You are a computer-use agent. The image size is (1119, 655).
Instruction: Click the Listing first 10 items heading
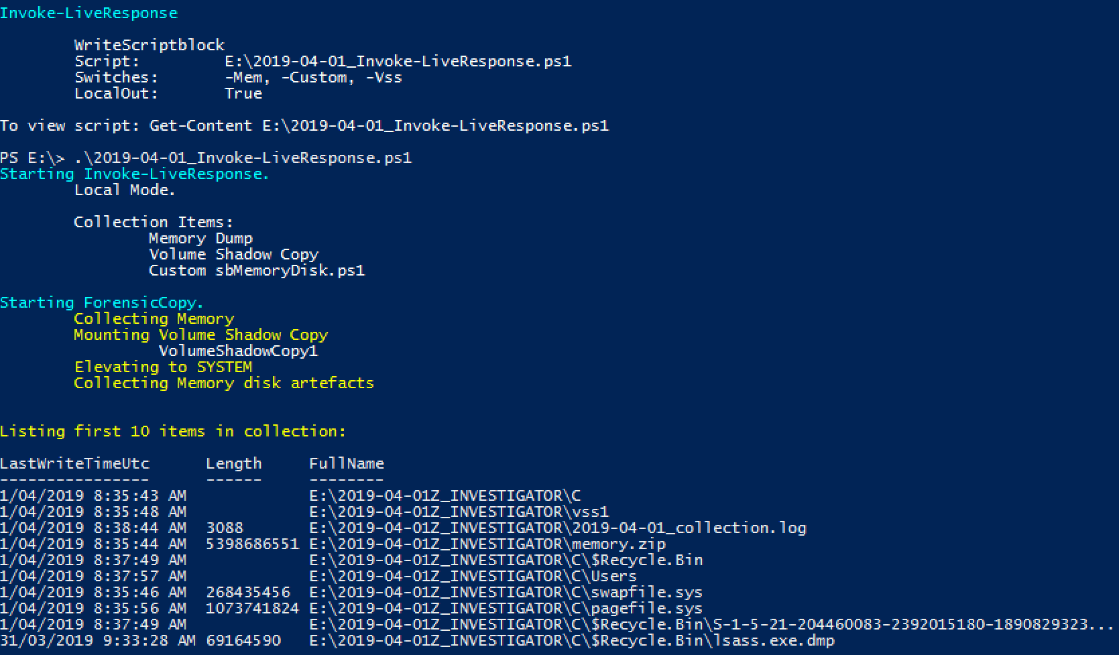[x=173, y=431]
